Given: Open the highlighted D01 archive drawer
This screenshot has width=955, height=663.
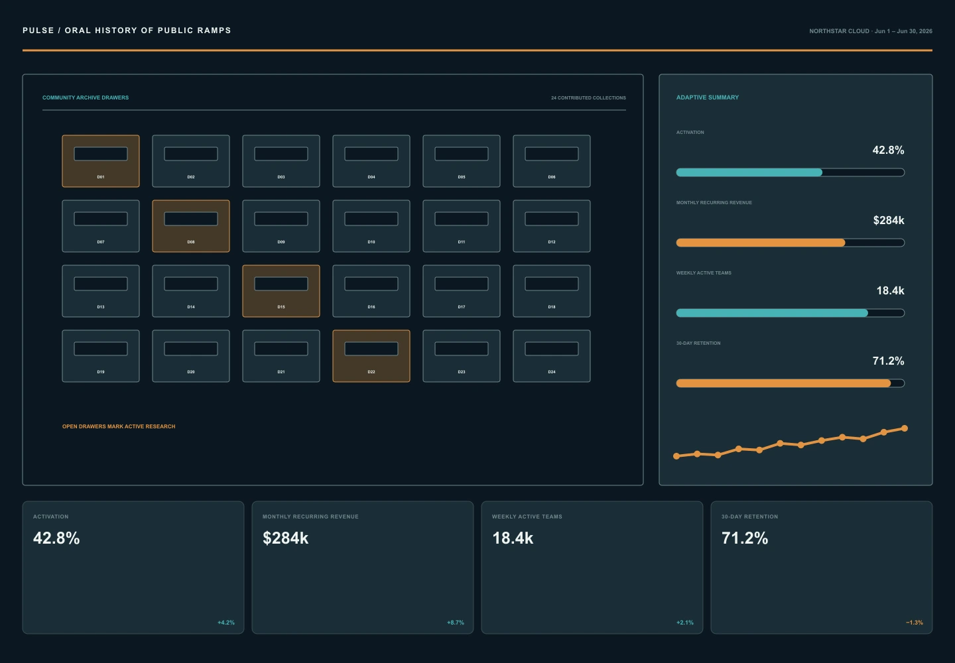Looking at the screenshot, I should click(101, 161).
